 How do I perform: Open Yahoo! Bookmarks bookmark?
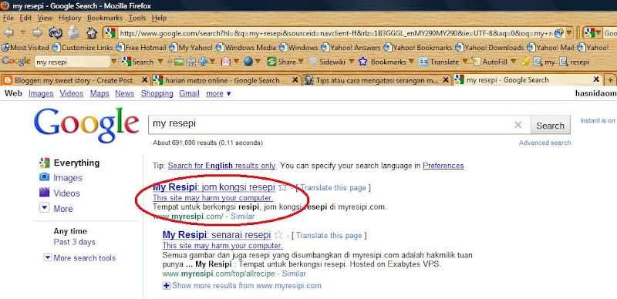417,48
